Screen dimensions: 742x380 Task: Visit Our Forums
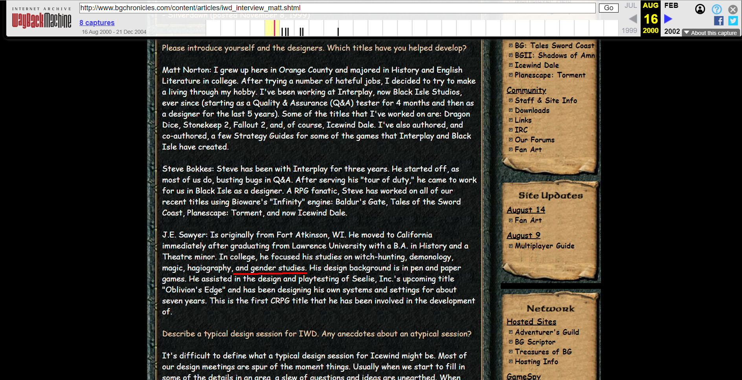tap(534, 140)
